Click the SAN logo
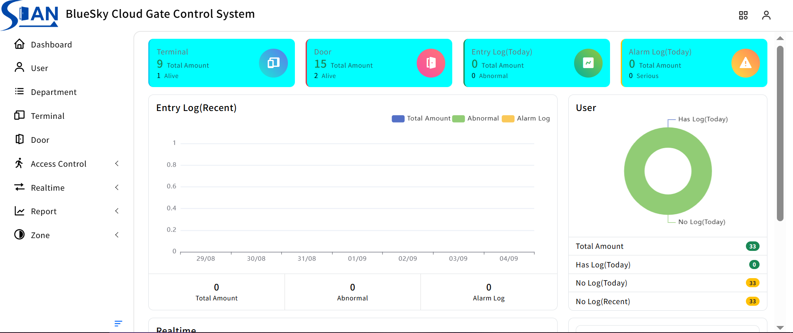 [30, 15]
